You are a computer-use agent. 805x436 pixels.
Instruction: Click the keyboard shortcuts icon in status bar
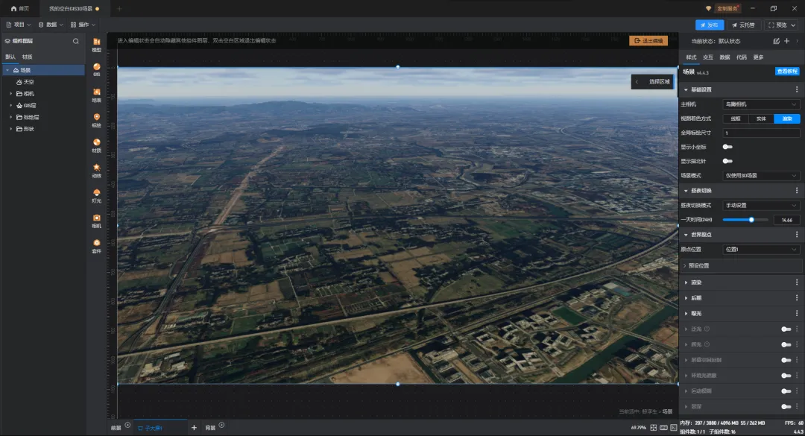click(x=664, y=427)
